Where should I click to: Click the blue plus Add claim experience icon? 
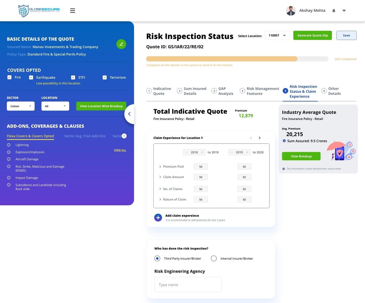158,217
